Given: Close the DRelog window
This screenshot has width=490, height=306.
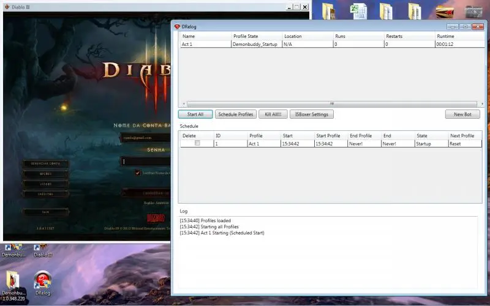Looking at the screenshot, I should pyautogui.click(x=478, y=26).
